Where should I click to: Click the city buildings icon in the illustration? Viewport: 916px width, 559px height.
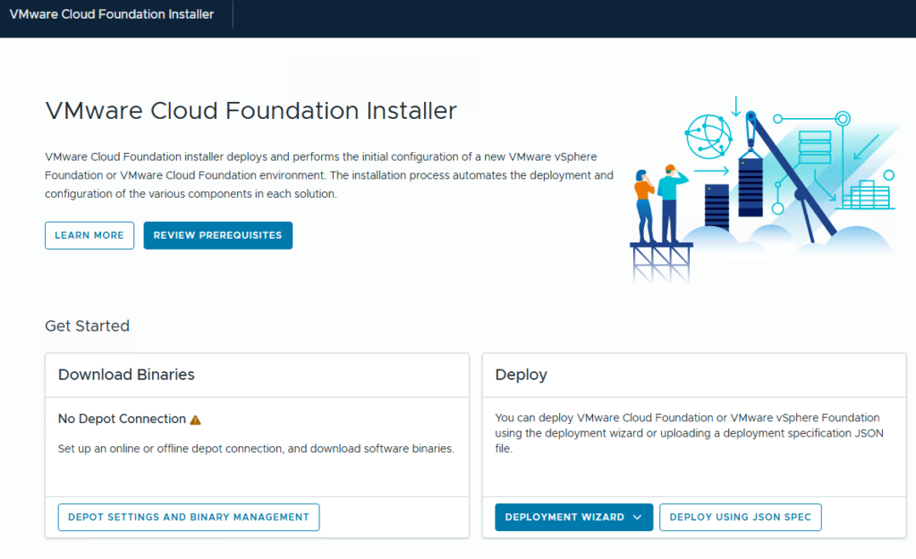click(869, 195)
